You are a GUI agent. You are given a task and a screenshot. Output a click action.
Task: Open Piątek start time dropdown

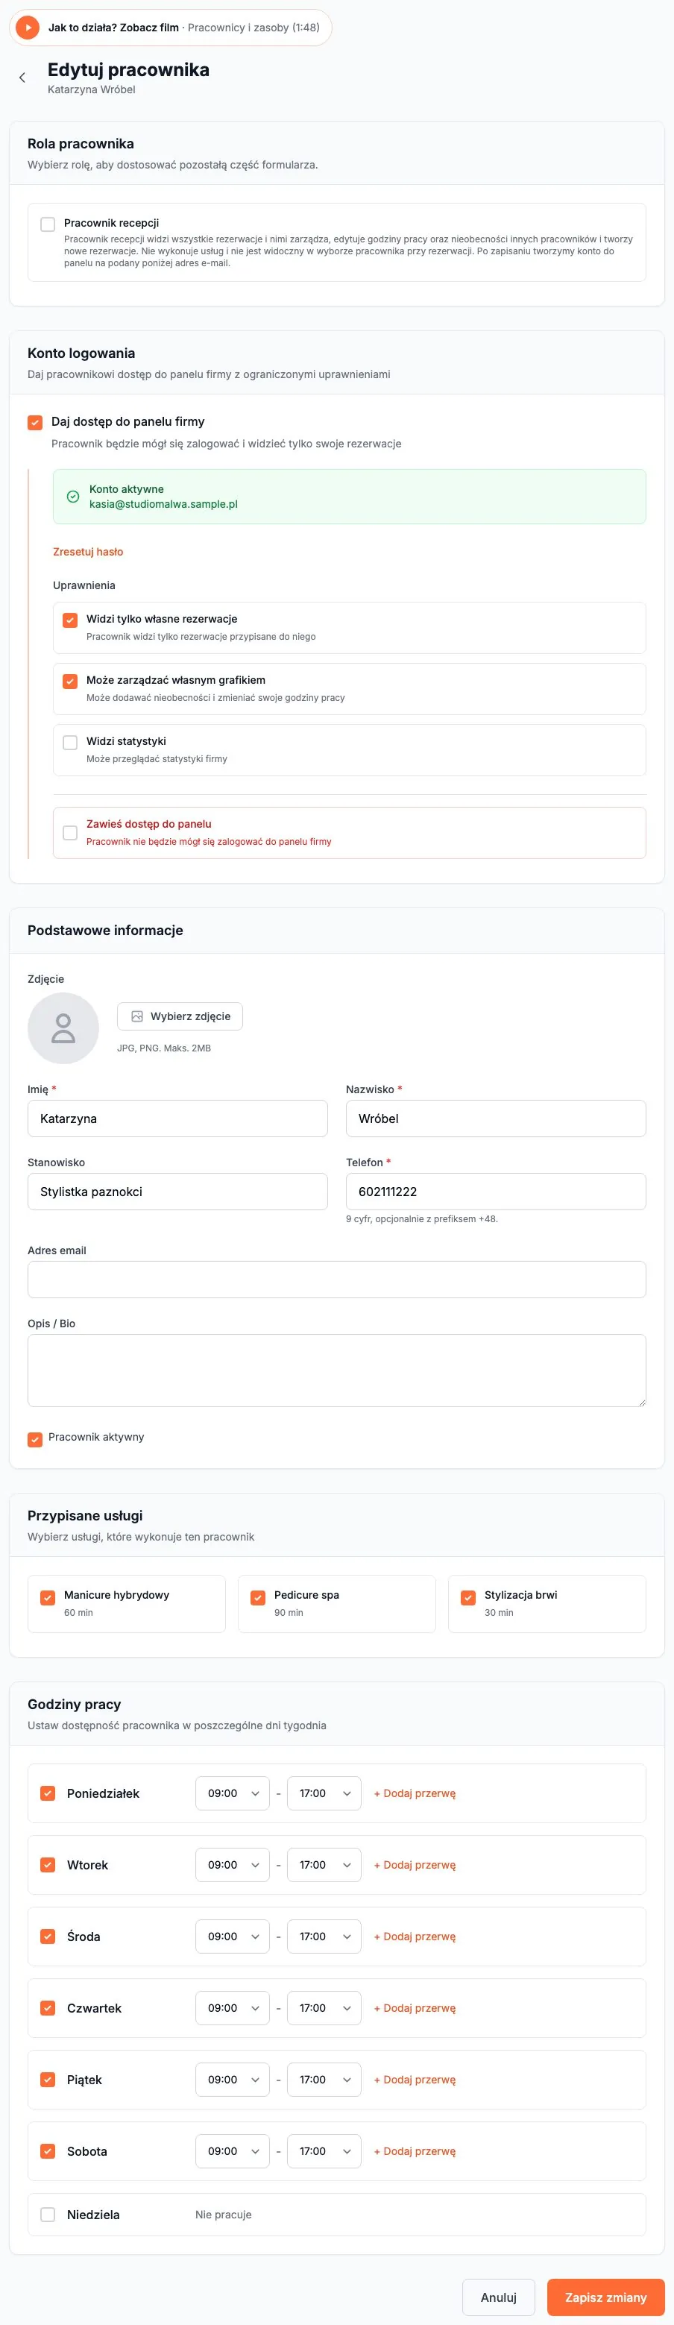(233, 2080)
